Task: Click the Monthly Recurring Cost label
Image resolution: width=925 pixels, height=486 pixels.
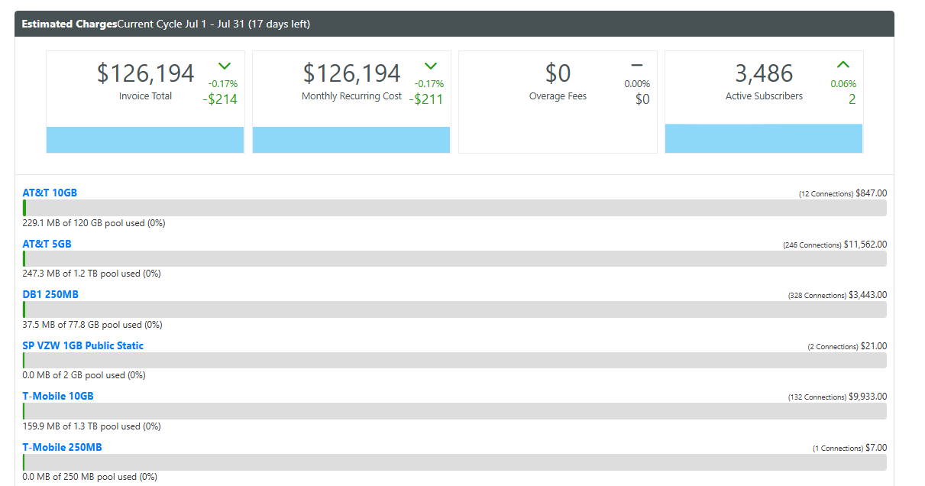Action: pos(351,96)
